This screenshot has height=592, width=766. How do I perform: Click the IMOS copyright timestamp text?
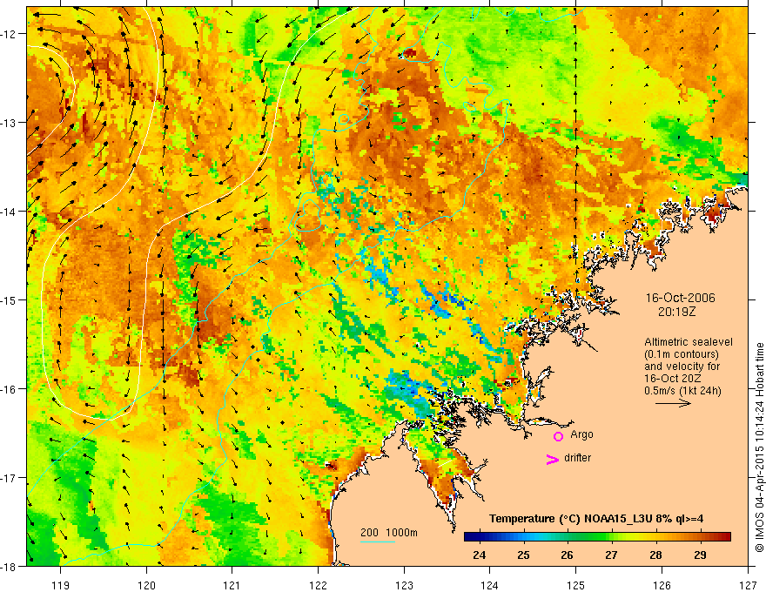pos(759,447)
